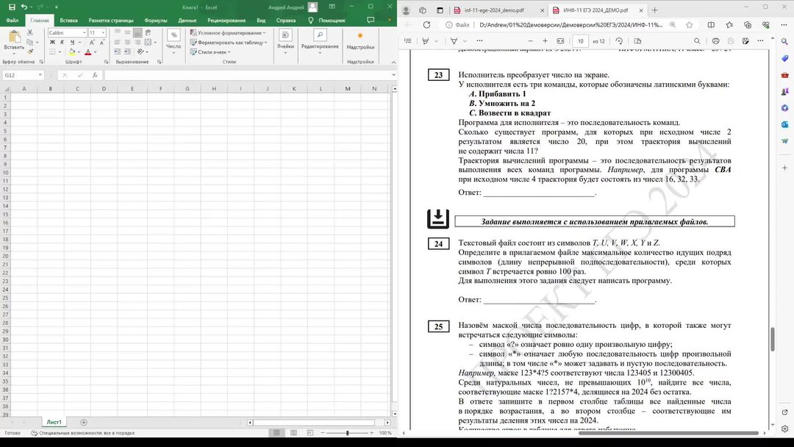Viewport: 794px width, 447px height.
Task: Toggle bold formatting in Excel
Action: coord(52,42)
